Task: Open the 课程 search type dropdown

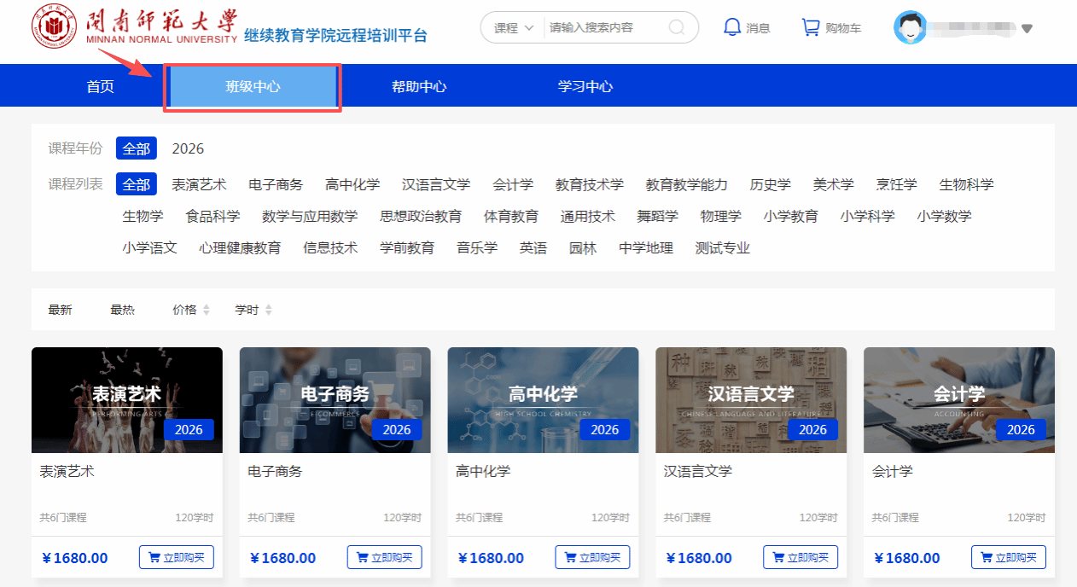Action: [x=514, y=27]
